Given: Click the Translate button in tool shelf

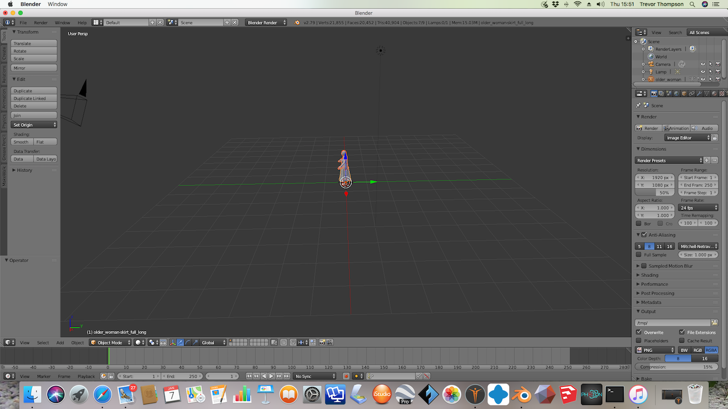Looking at the screenshot, I should tap(34, 44).
